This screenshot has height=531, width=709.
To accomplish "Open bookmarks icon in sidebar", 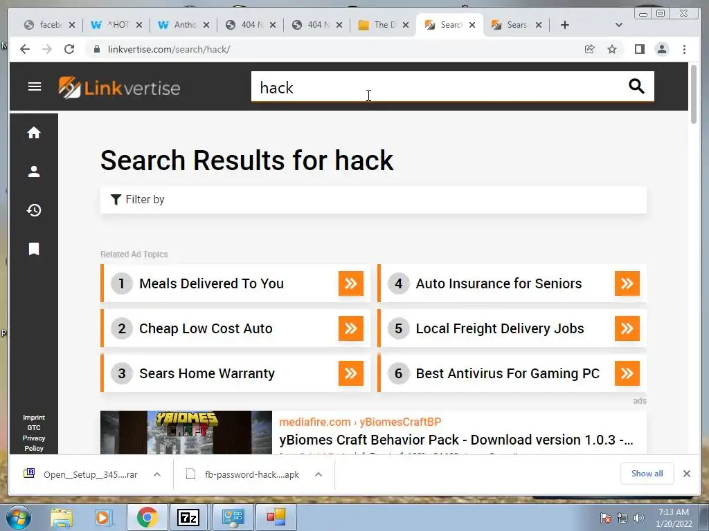I will (34, 249).
